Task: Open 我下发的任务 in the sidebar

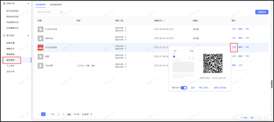Action: [12, 11]
